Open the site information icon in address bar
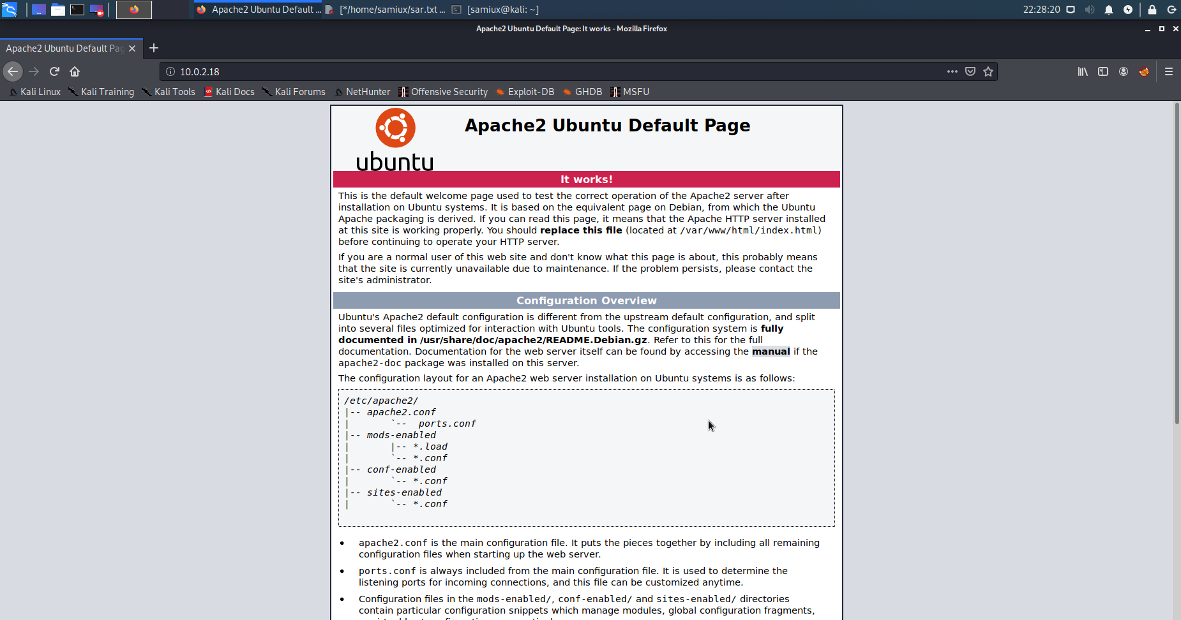 [x=170, y=71]
